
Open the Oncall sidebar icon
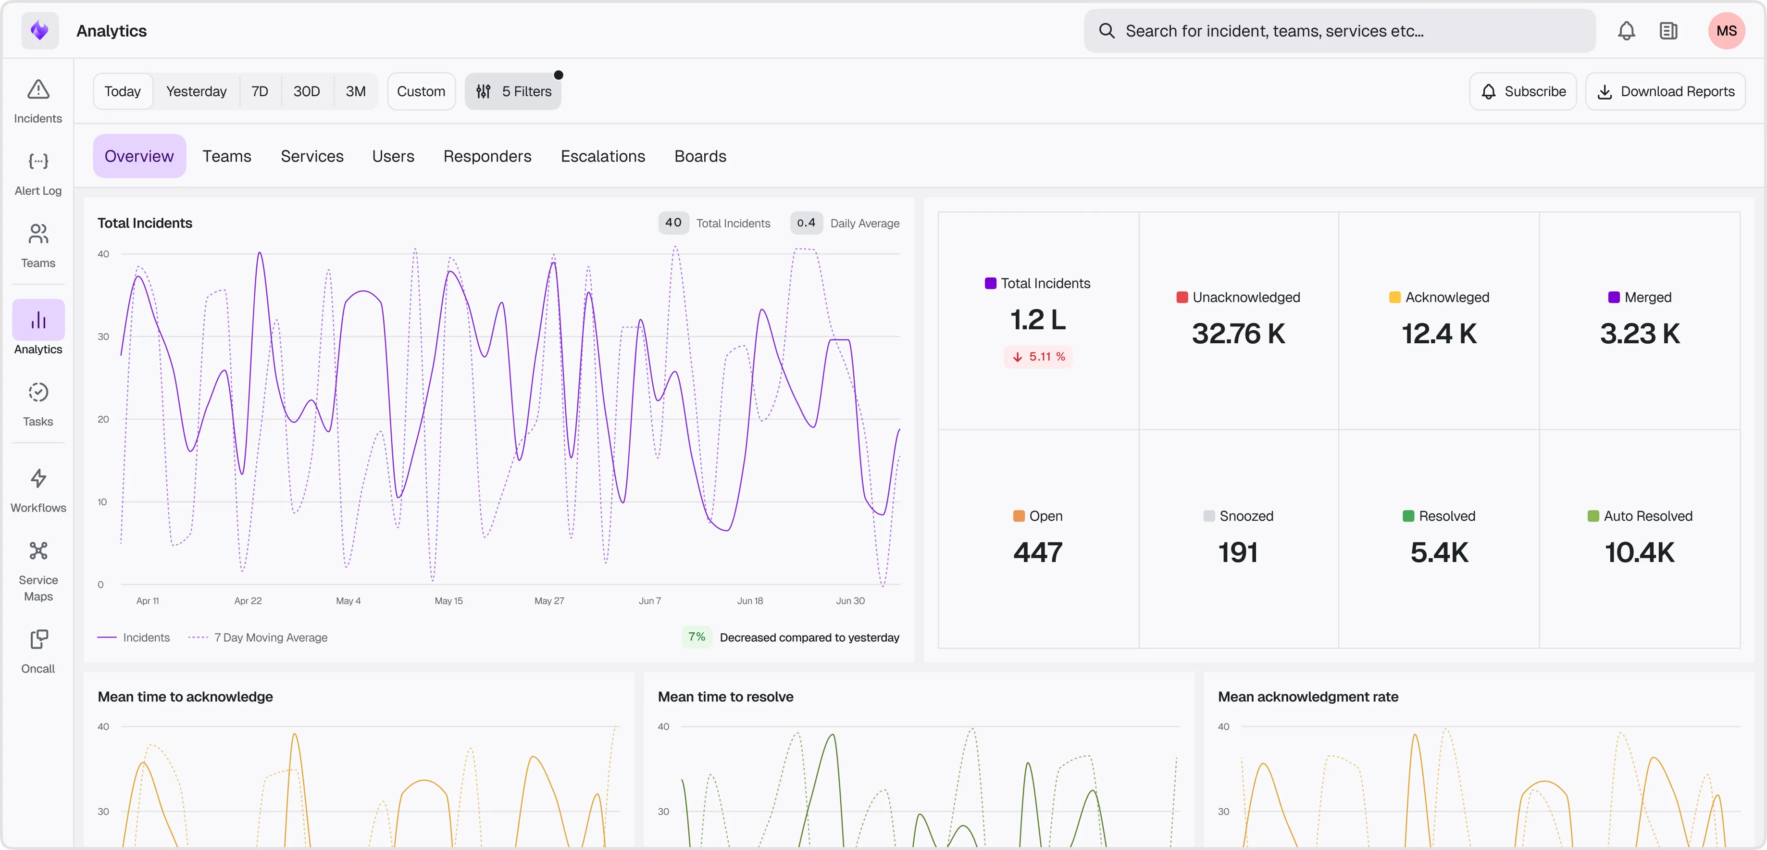click(x=37, y=639)
